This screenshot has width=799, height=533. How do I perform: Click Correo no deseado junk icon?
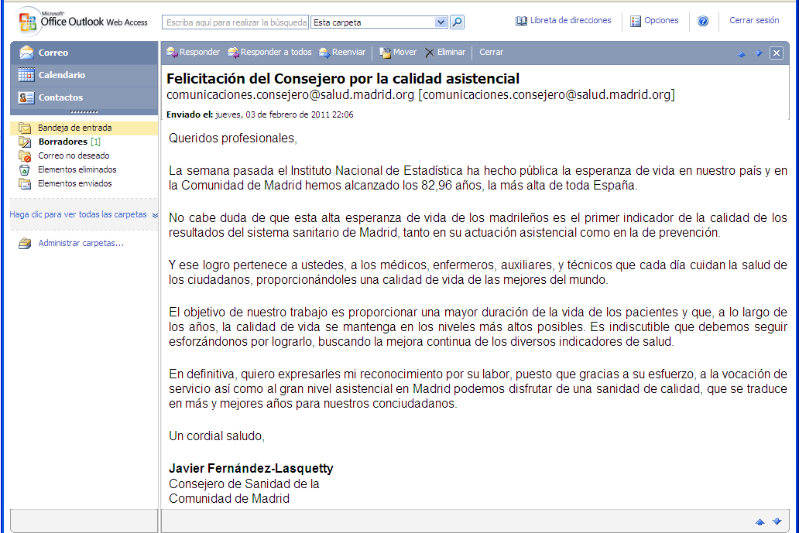pos(25,155)
